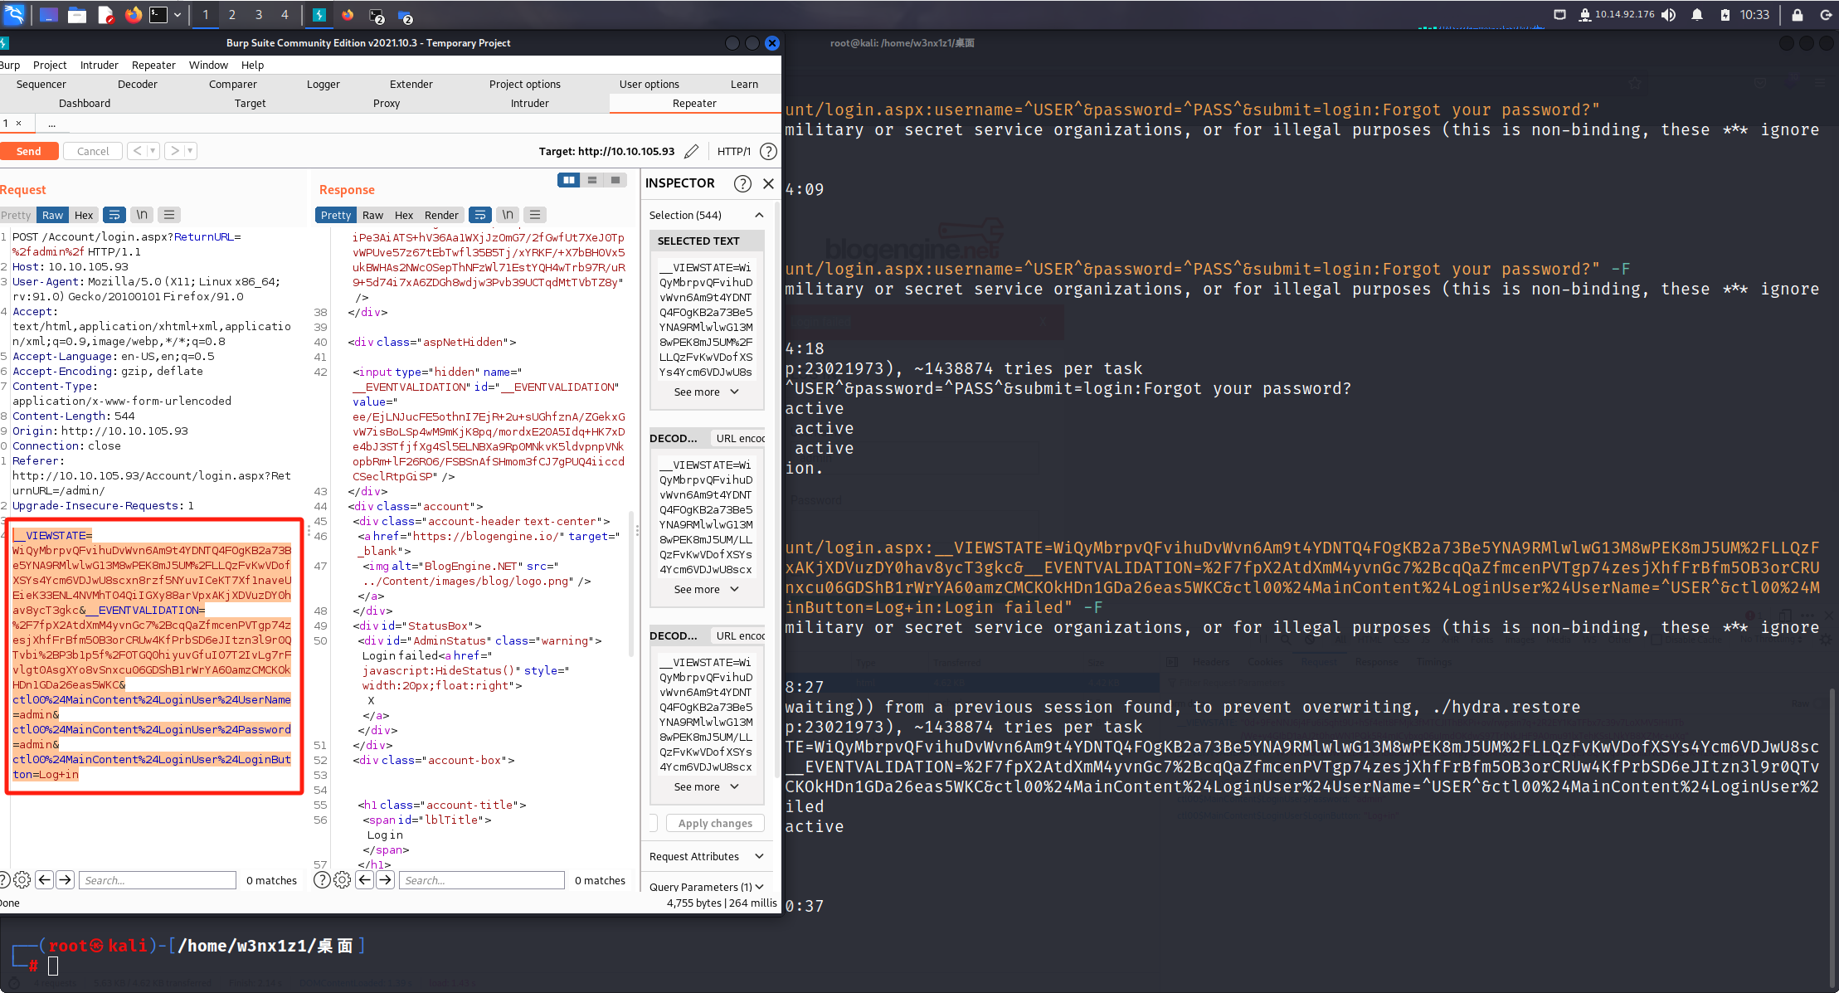Toggle word wrap in Request editor
This screenshot has width=1839, height=993.
point(114,215)
